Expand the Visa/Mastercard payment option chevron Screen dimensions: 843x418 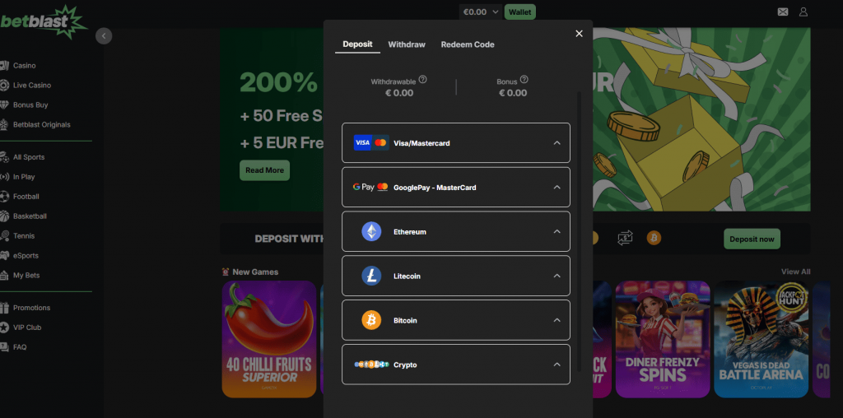557,143
